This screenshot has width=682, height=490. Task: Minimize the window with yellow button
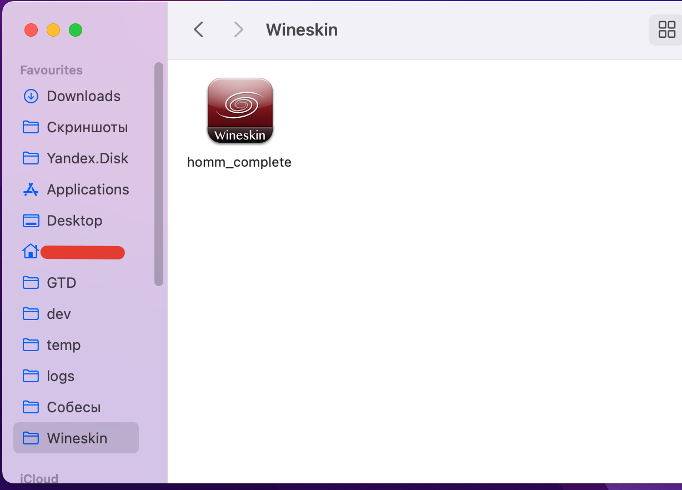tap(53, 30)
